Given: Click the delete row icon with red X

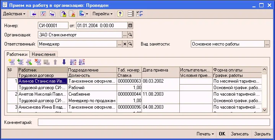Looking at the screenshot, I should coord(38,62).
